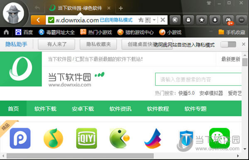Open 毒霸网址大全 bookmark

[x=57, y=32]
